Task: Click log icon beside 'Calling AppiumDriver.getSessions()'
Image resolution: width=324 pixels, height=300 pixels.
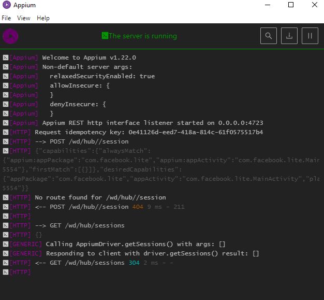Action: (x=6, y=244)
